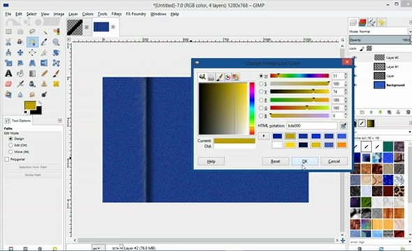Open the FX-Foundry menu
412x251 pixels.
[136, 14]
